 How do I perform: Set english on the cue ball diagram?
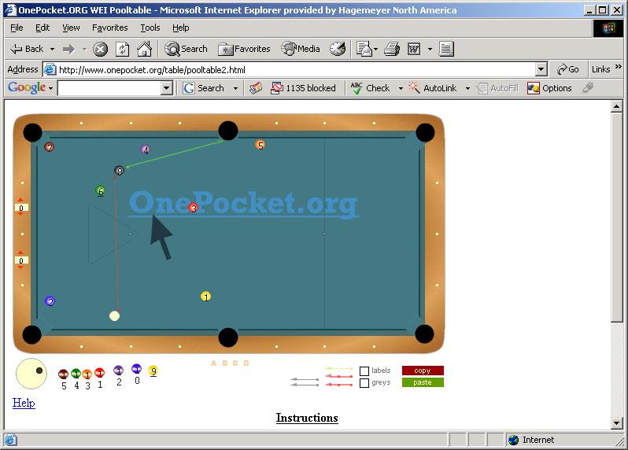point(31,374)
